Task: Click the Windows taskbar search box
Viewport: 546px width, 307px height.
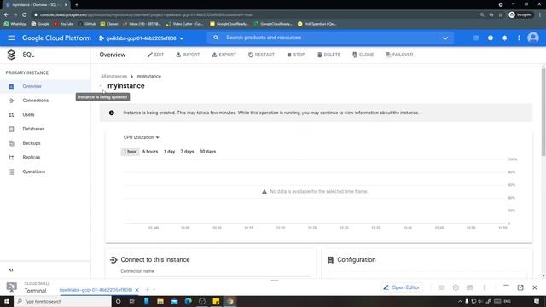Action: (x=62, y=301)
